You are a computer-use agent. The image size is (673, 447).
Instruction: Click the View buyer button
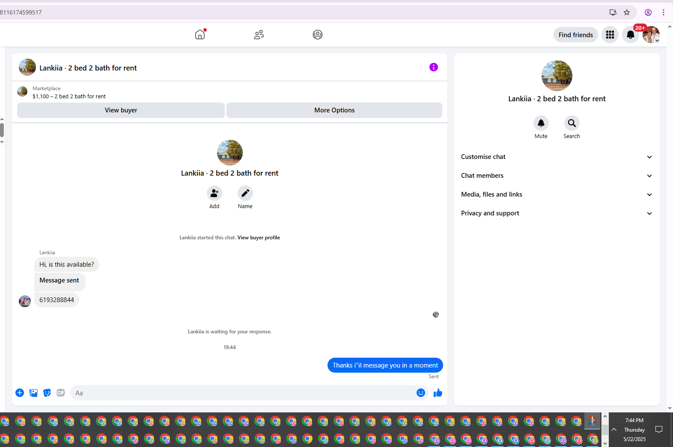121,110
